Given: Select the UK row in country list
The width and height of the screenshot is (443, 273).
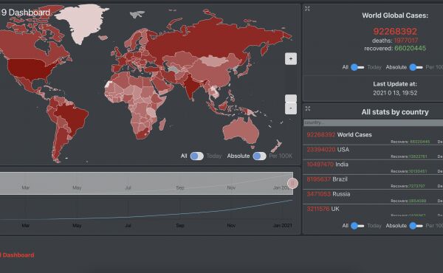Looking at the screenshot, I should tap(373, 210).
